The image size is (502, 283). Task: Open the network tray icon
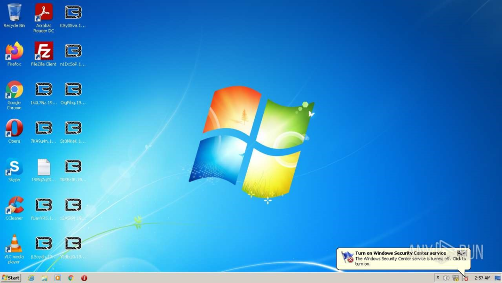(x=455, y=278)
